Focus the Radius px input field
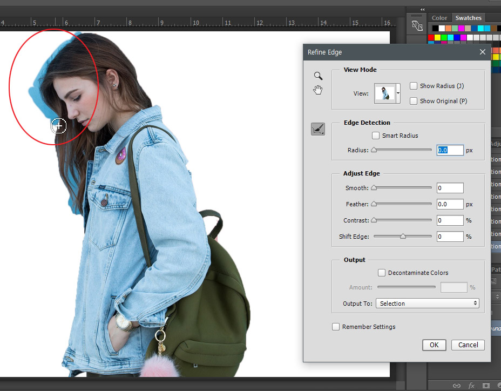The image size is (501, 391). point(450,150)
